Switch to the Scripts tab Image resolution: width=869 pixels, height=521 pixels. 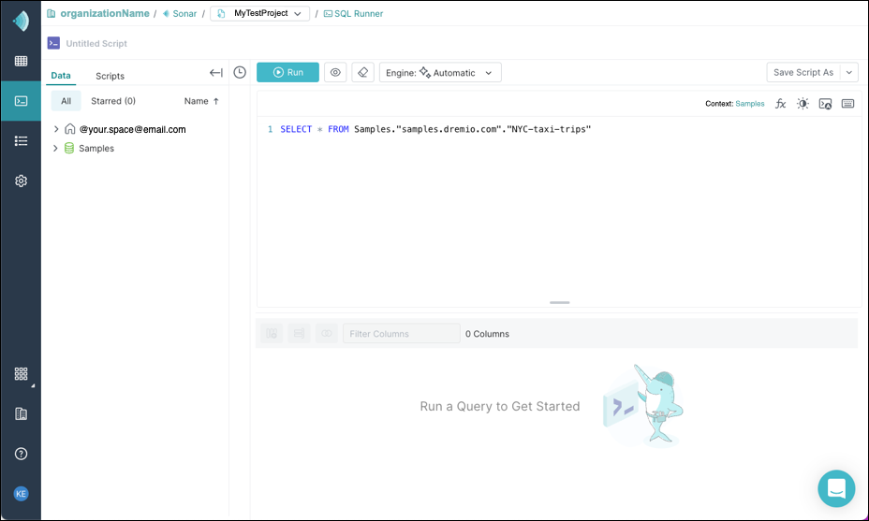coord(110,76)
